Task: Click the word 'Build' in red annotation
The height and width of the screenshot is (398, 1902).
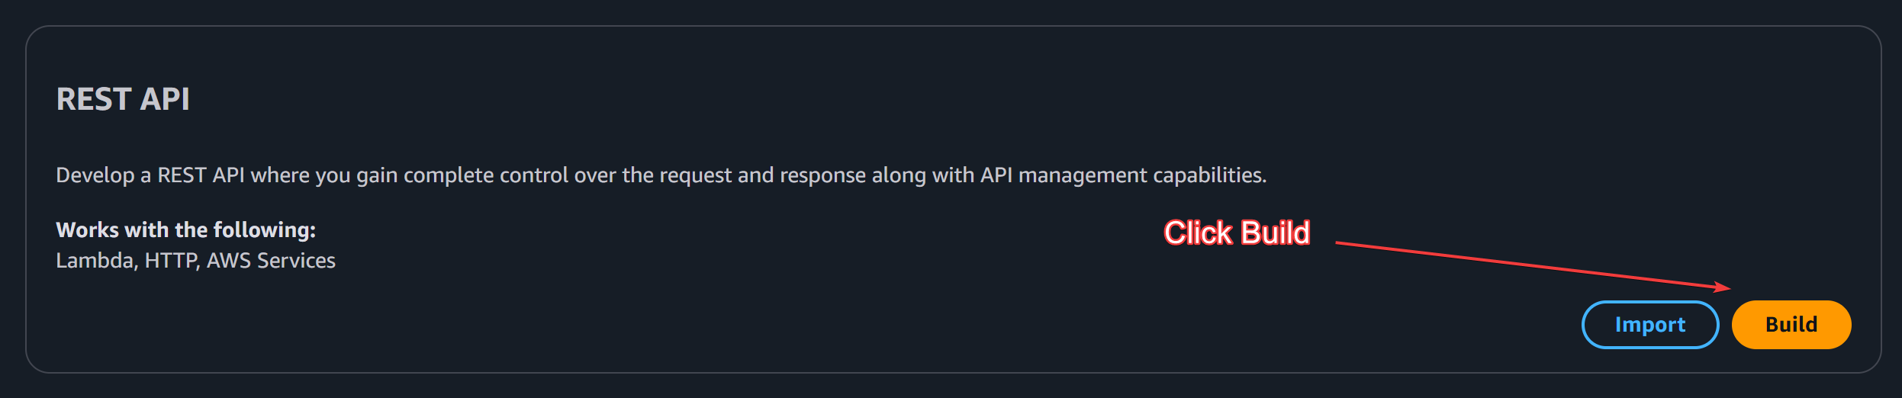Action: [x=1274, y=233]
